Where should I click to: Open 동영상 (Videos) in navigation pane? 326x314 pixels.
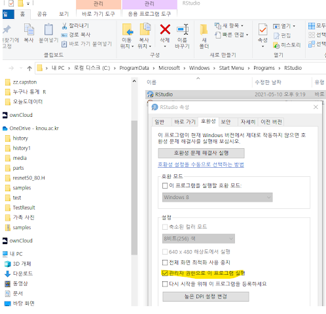tap(20, 284)
